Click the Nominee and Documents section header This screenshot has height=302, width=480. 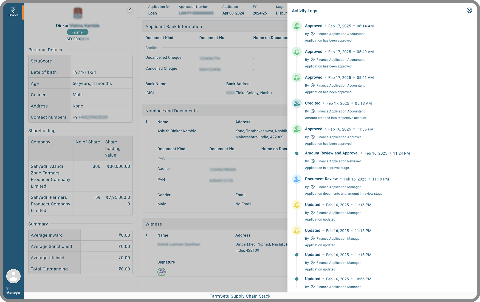171,111
